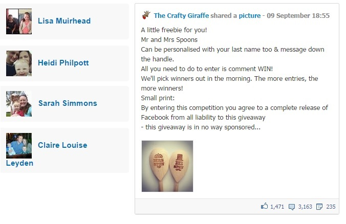Click the thumbs-up like icon
Screen dimensions: 346x224
265,207
